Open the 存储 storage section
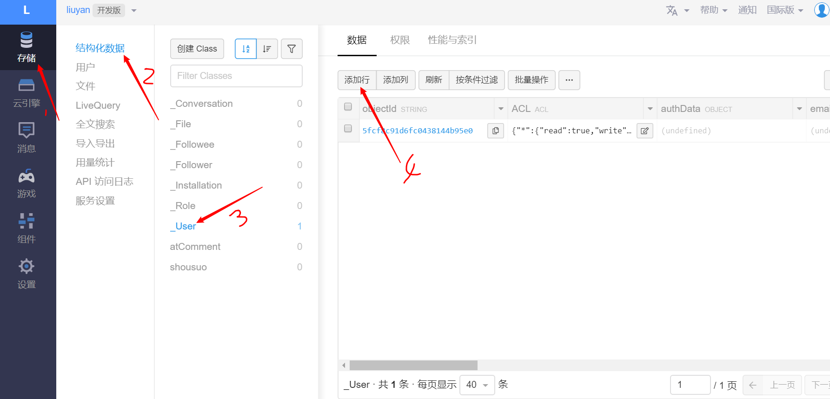This screenshot has width=830, height=399. 27,47
